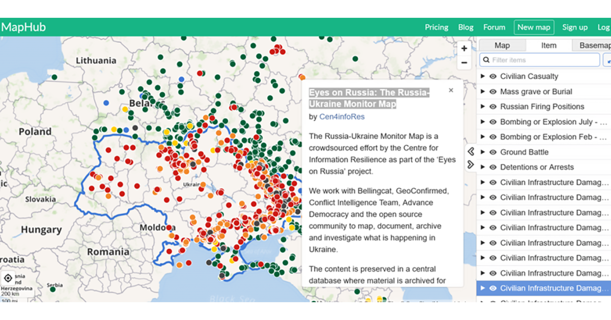Hide the Russian Firing Positions layer
611x320 pixels.
pyautogui.click(x=493, y=107)
